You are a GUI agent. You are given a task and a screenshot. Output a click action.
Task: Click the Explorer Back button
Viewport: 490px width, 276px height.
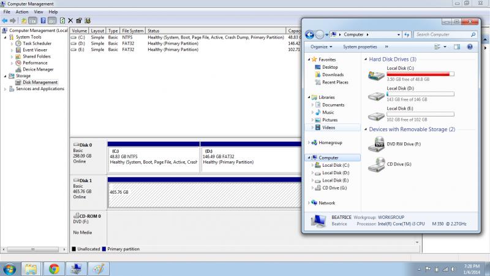[x=310, y=34]
